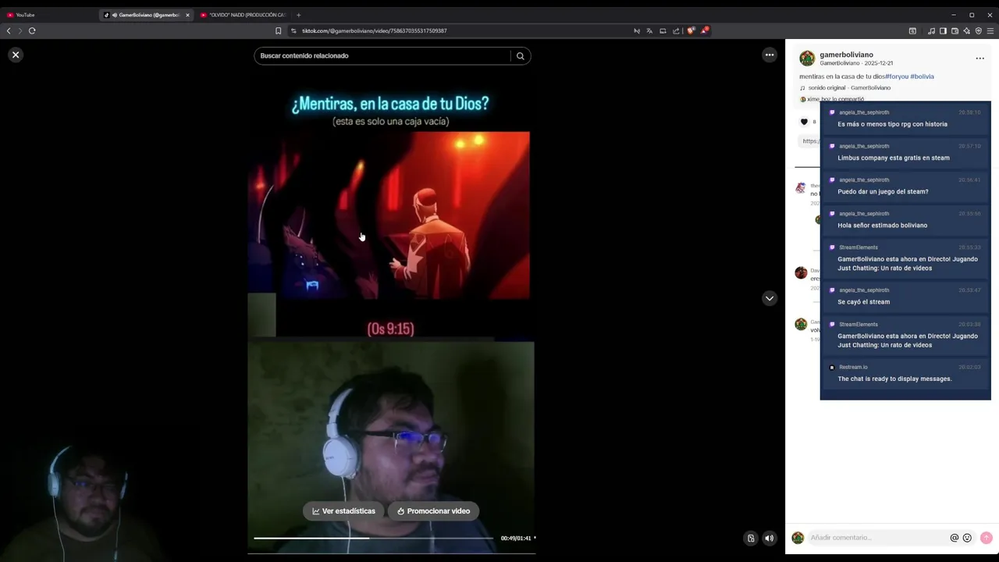Open 'sonido original - GamerBoliviano' sound link
Screen dimensions: 999x562
(849, 87)
